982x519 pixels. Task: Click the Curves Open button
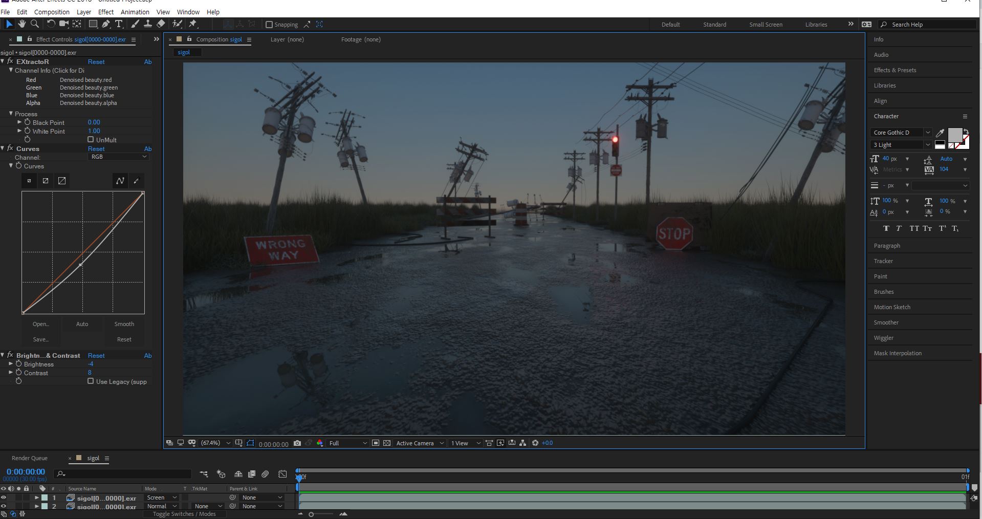point(41,324)
